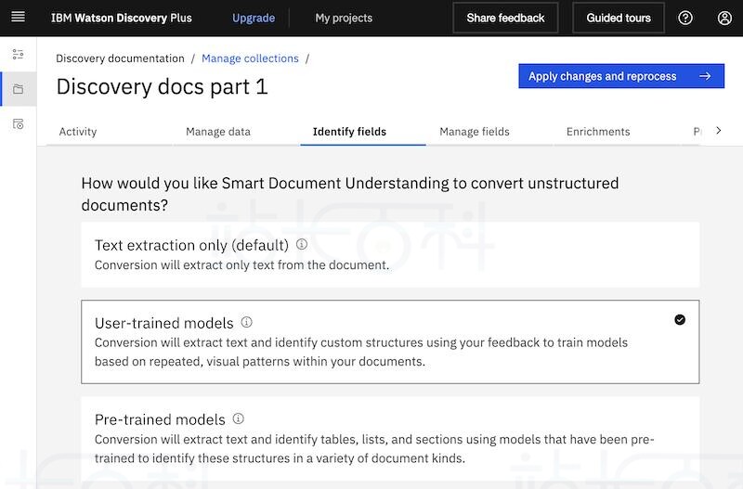Click Apply changes and reprocess button
The height and width of the screenshot is (489, 743).
[621, 76]
